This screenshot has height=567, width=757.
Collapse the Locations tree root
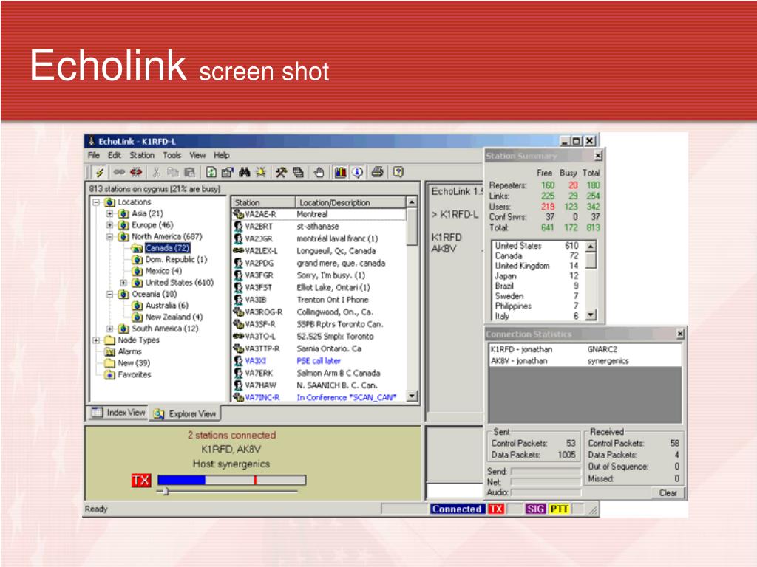pos(96,202)
